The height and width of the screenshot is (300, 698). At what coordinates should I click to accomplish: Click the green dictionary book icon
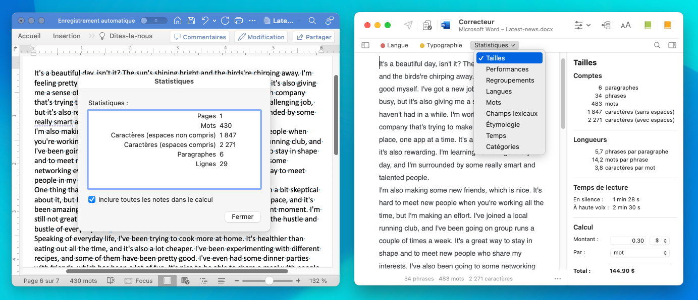(x=648, y=25)
